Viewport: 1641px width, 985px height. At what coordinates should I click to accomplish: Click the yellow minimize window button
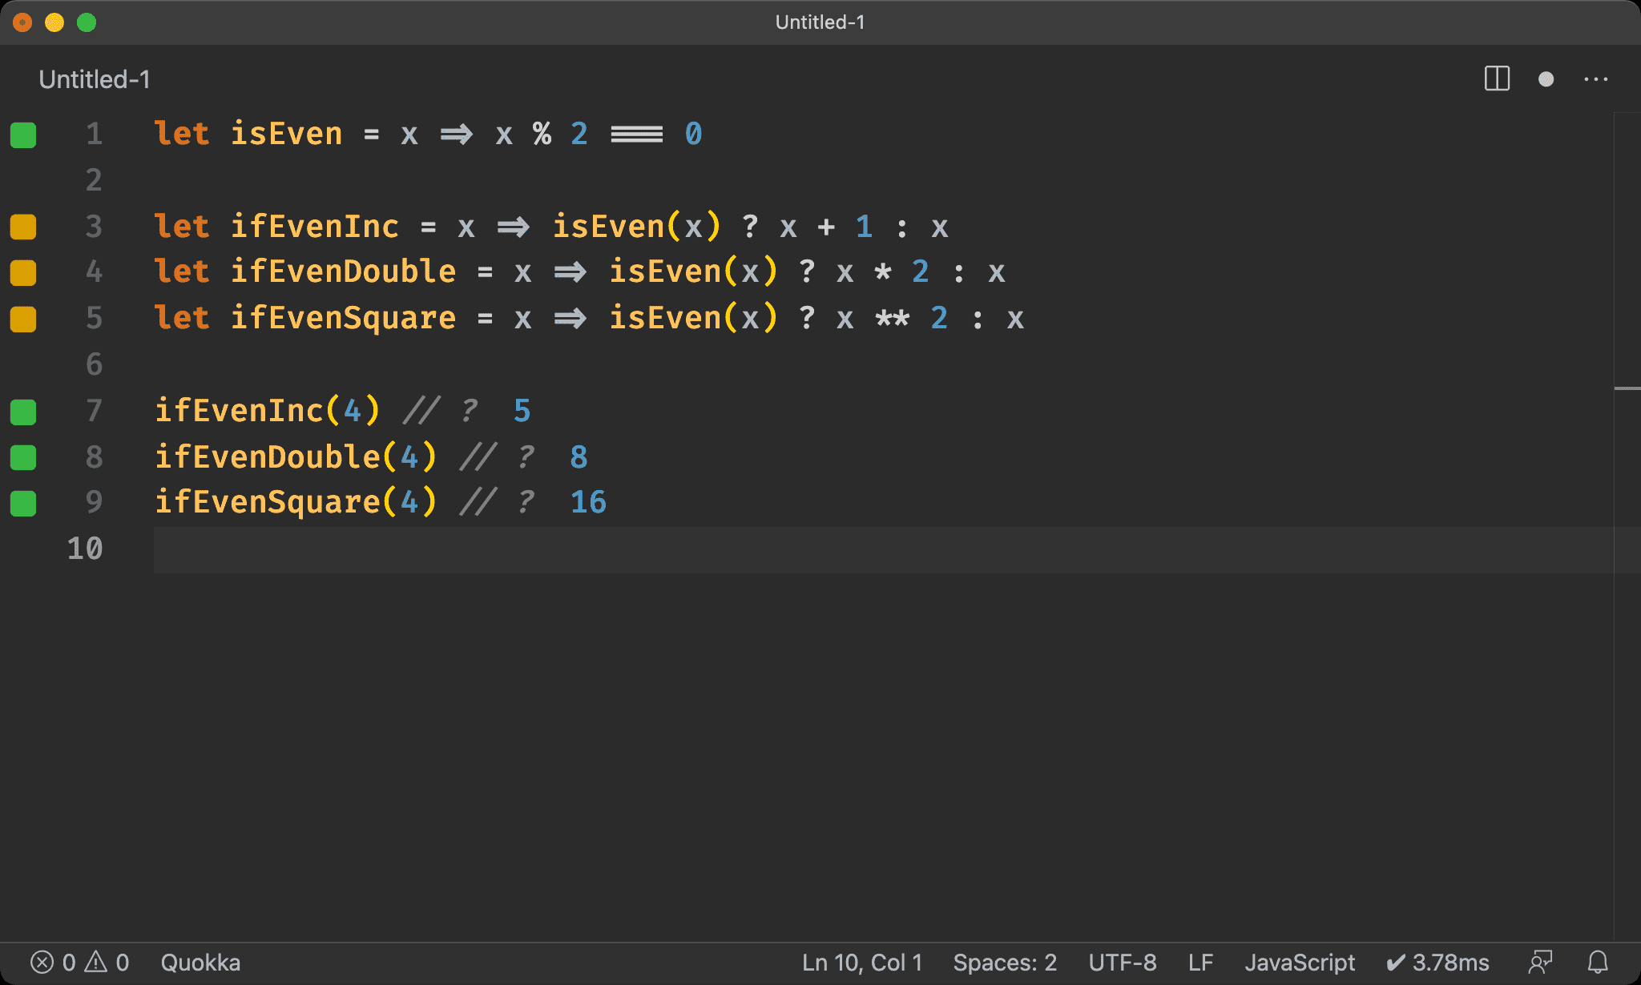(x=54, y=22)
